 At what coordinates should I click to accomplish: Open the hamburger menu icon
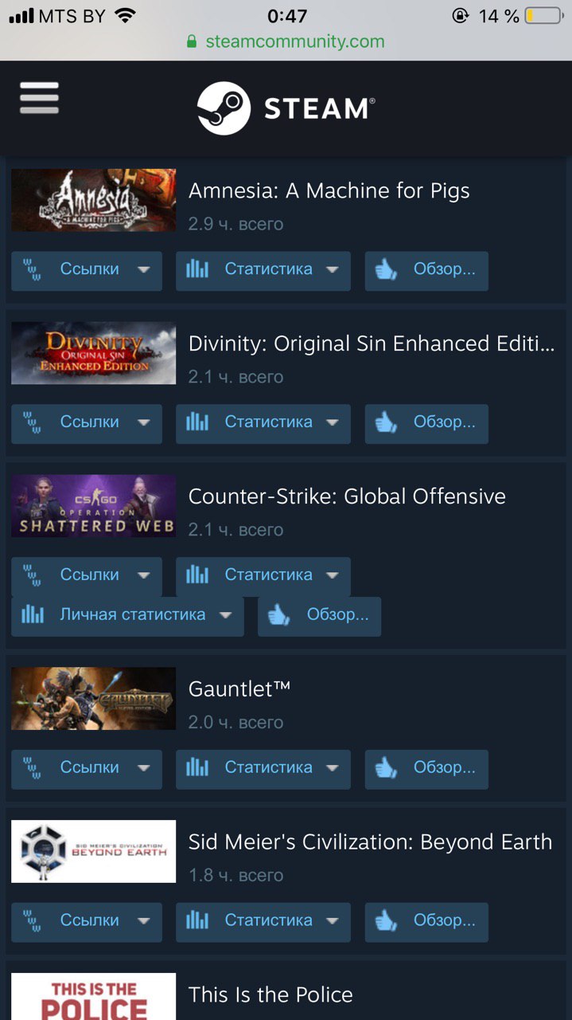coord(39,98)
